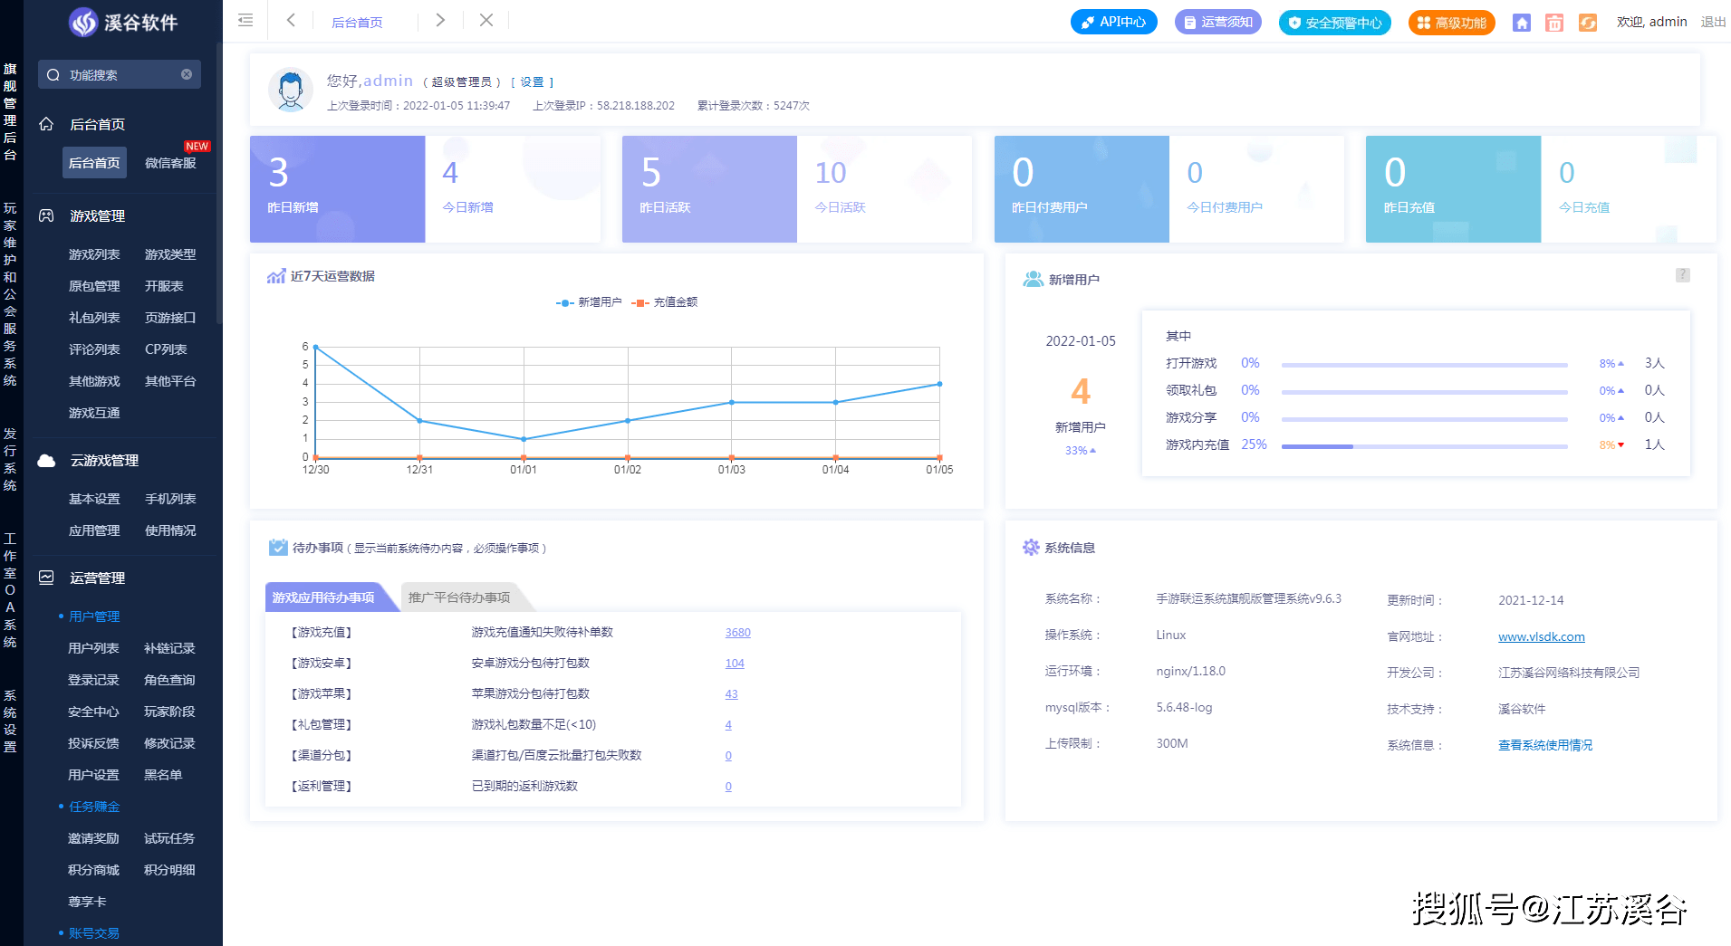Viewport: 1731px width, 946px height.
Task: Open the 游戏列表 menu item
Action: pos(94,254)
